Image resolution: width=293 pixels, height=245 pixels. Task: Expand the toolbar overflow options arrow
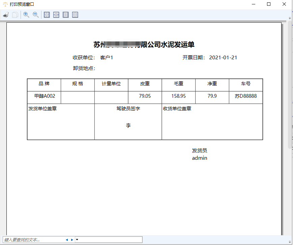290,19
